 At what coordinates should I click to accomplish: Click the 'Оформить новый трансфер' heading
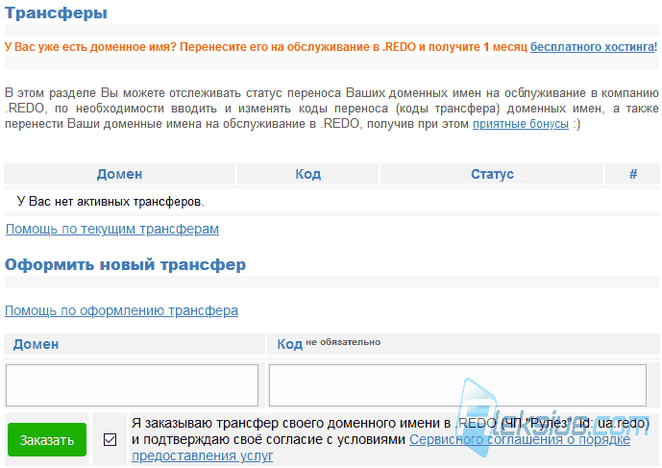point(126,265)
